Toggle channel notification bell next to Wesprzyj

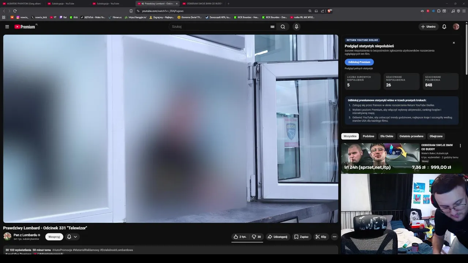[69, 237]
